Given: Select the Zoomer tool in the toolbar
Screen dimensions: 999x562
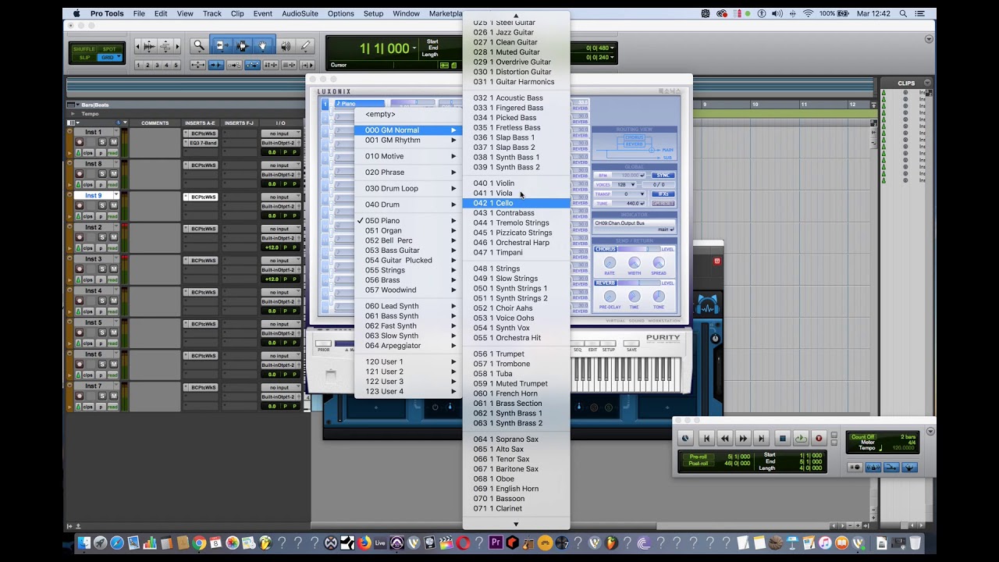Looking at the screenshot, I should click(199, 46).
